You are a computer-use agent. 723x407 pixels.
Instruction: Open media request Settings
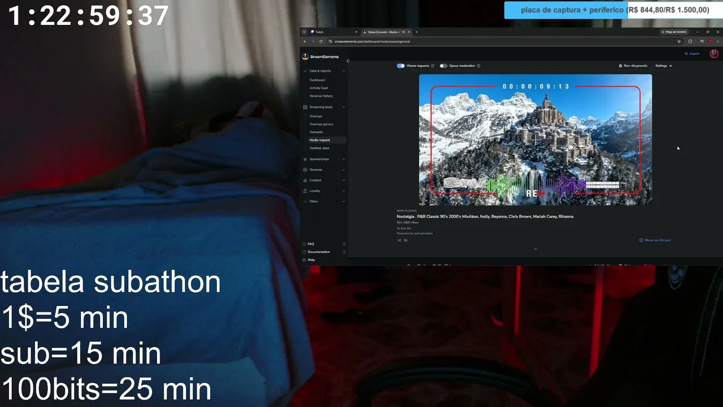pos(664,66)
